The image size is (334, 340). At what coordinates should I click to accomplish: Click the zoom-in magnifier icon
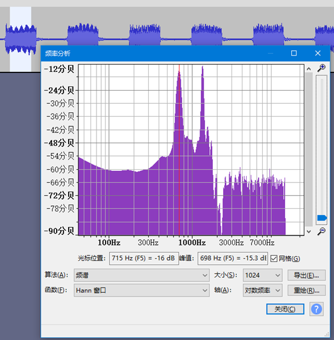tap(321, 68)
